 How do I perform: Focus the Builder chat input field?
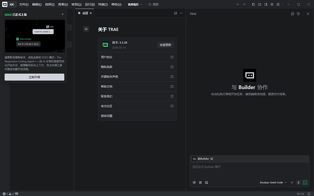(249, 171)
